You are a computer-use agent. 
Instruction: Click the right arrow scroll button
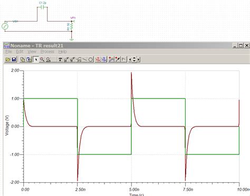click(x=138, y=60)
